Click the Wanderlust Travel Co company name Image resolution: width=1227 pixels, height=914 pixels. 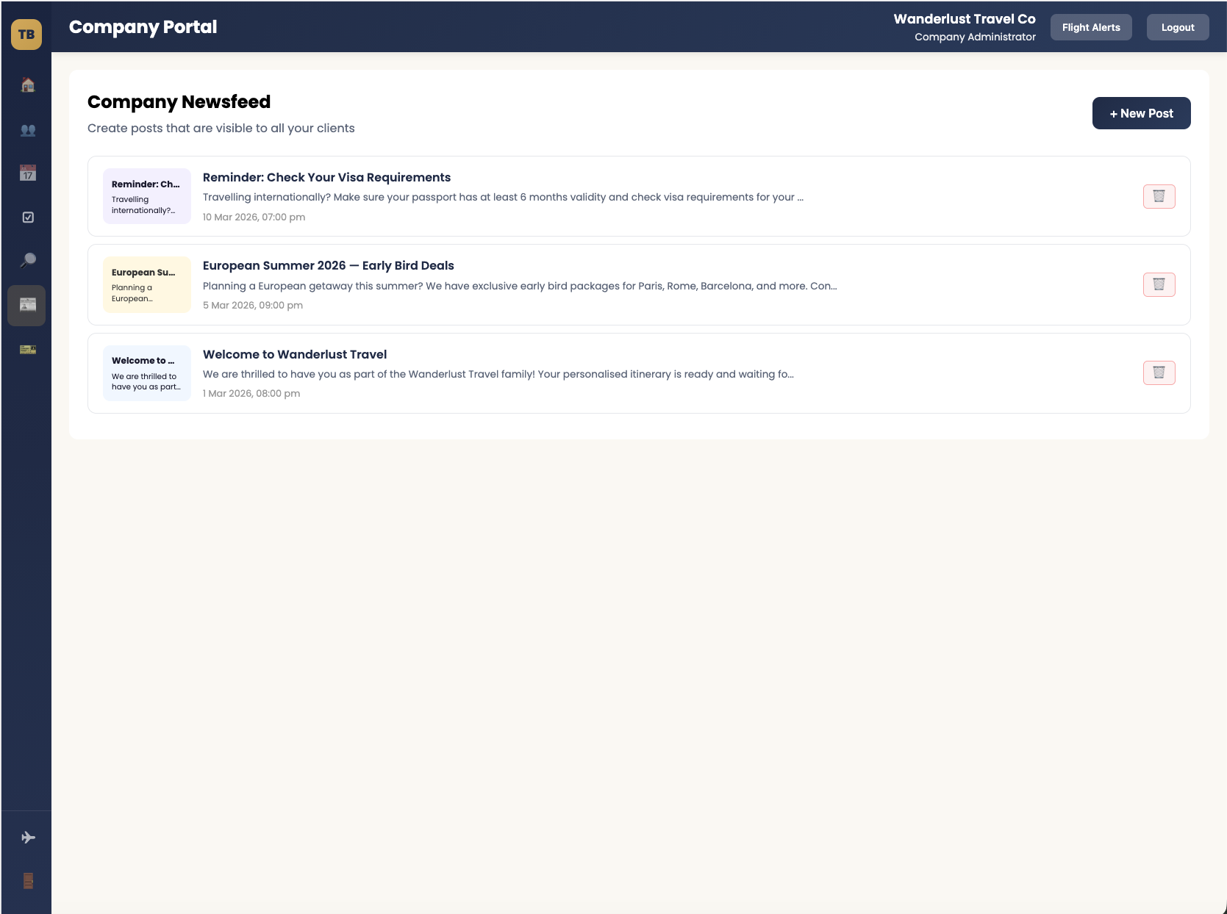coord(963,18)
